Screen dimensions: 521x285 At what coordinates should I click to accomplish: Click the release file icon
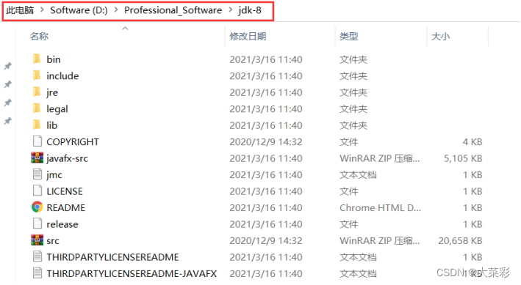[x=37, y=223]
